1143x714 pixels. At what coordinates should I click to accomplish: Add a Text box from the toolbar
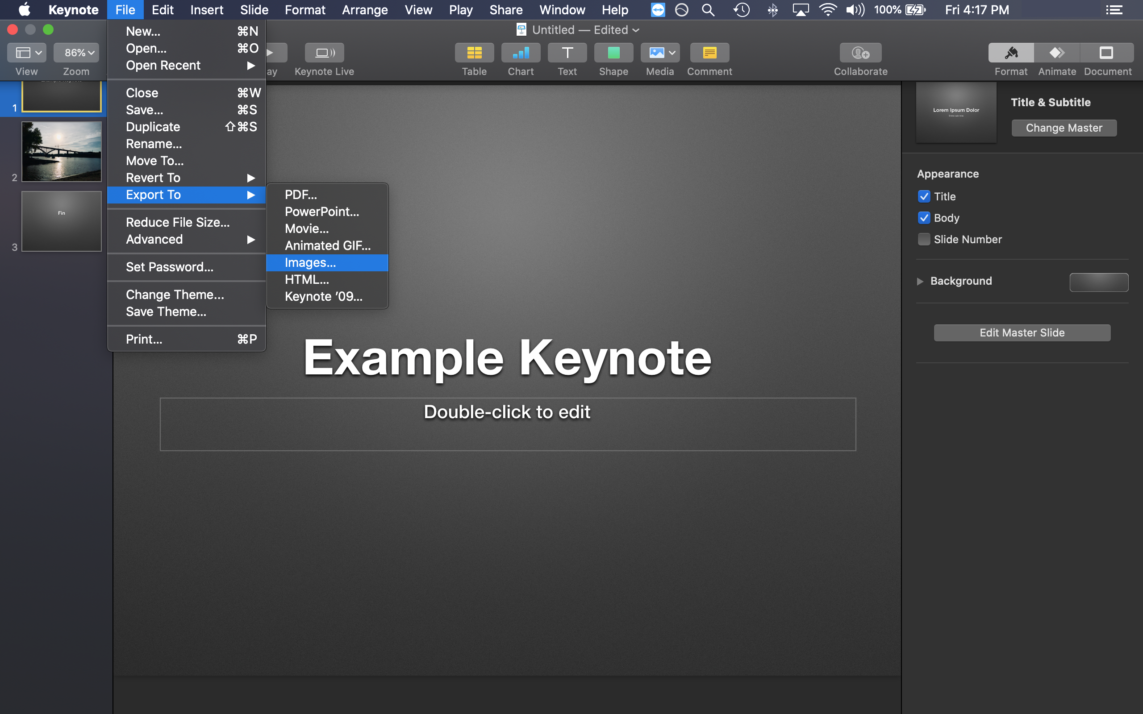(x=567, y=52)
